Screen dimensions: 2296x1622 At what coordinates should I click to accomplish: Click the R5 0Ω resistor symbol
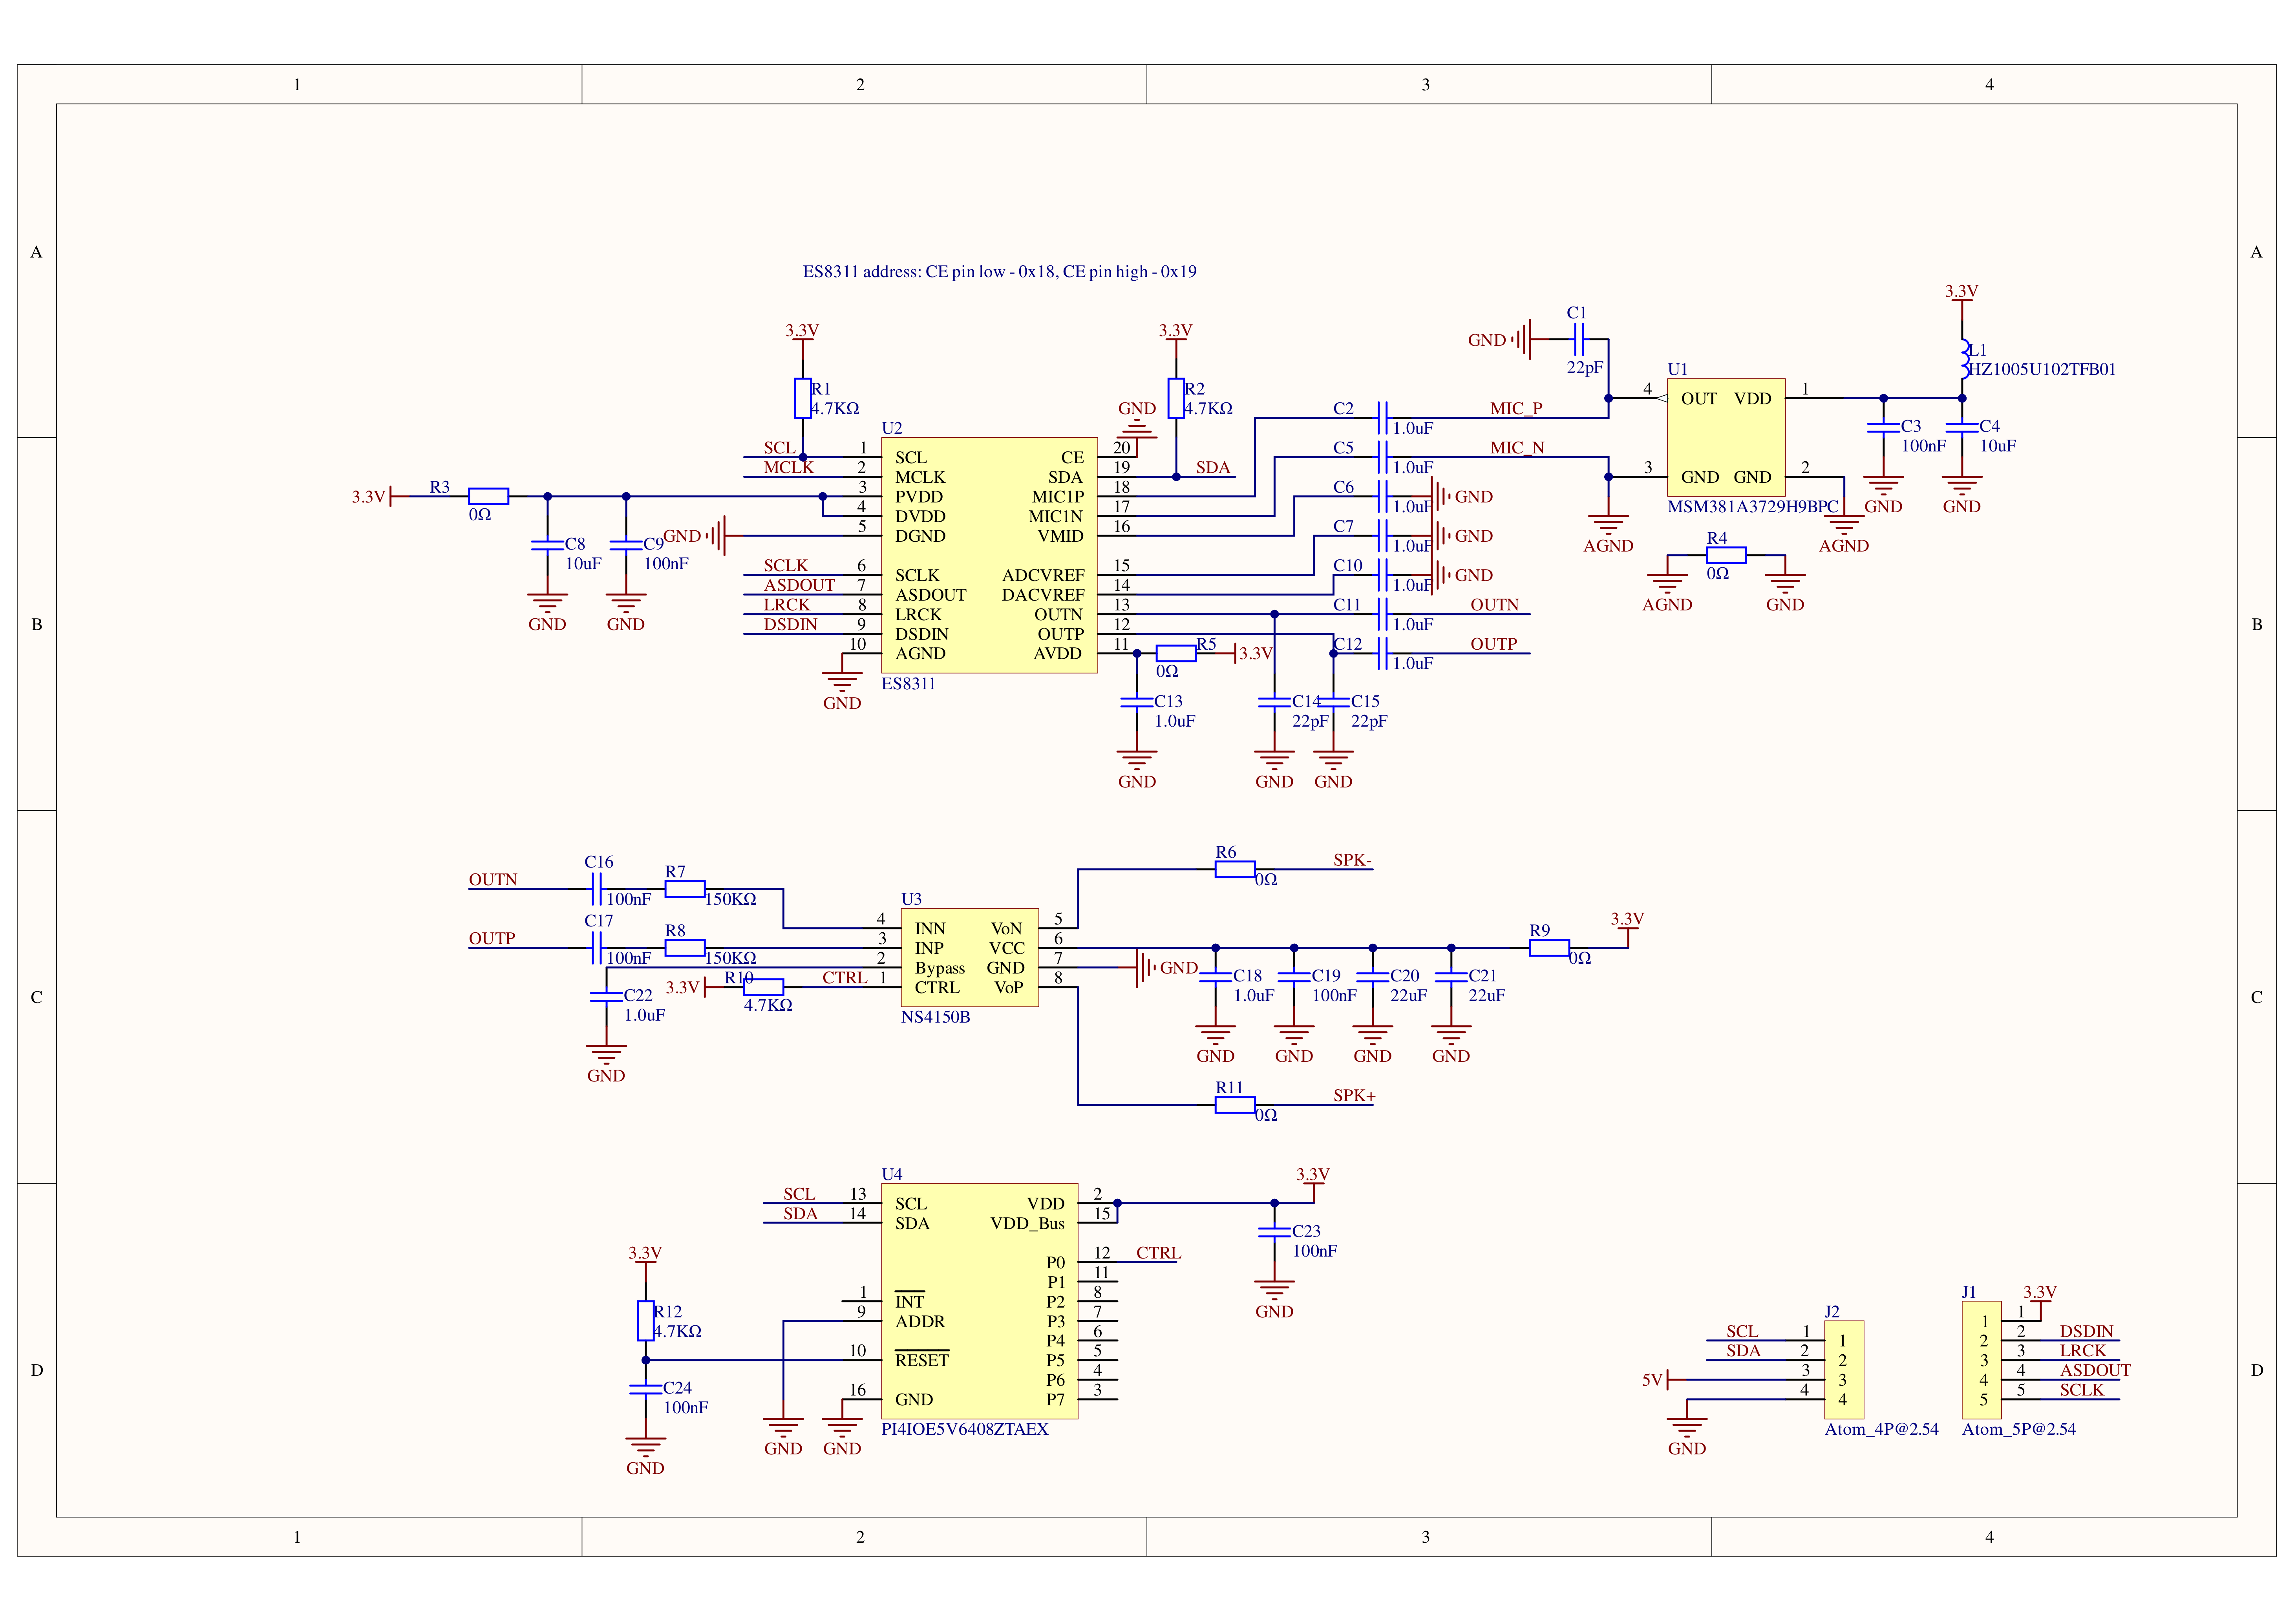pos(1176,653)
